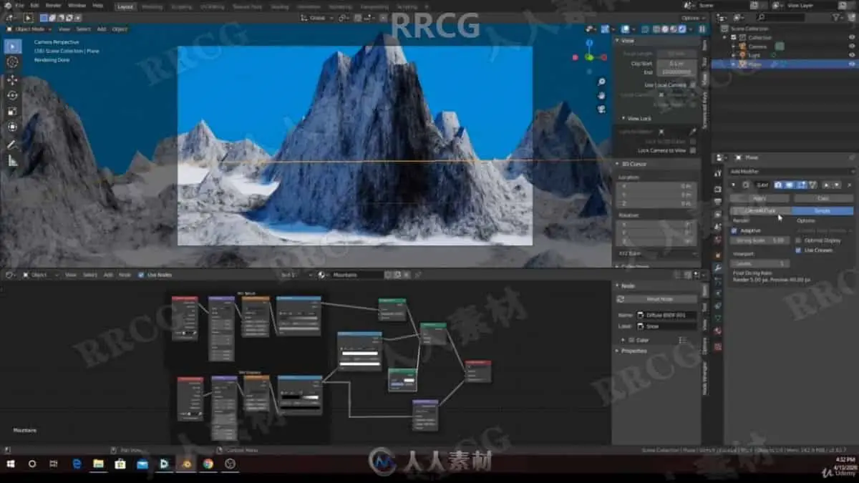Hide the Light object via eye icon
Image resolution: width=859 pixels, height=483 pixels.
(852, 54)
